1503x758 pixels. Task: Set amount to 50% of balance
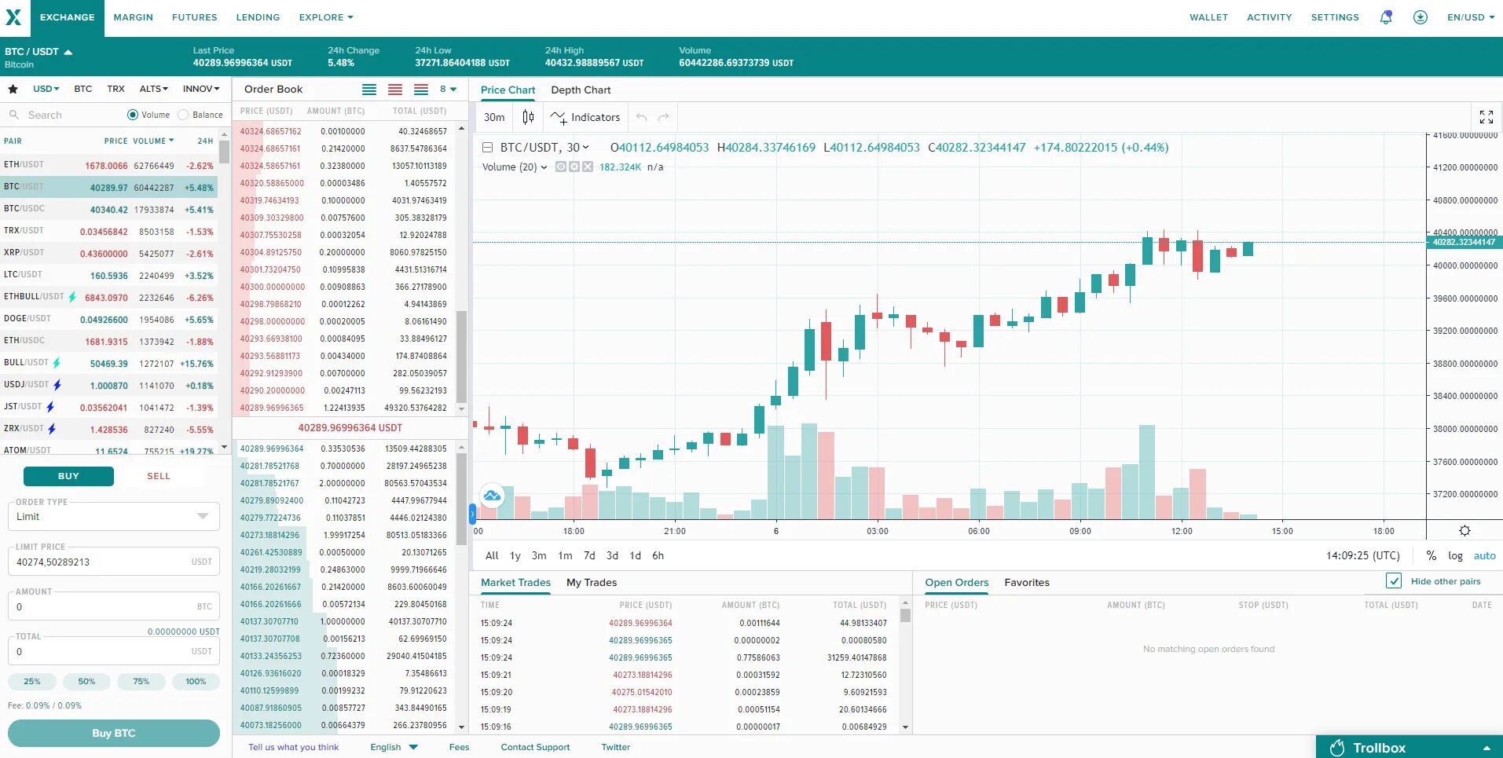pyautogui.click(x=86, y=681)
